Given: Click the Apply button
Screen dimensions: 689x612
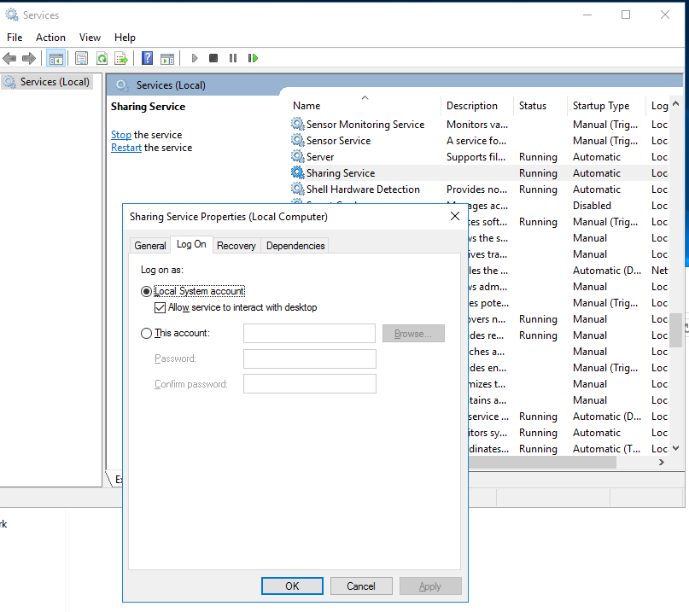Looking at the screenshot, I should (430, 586).
